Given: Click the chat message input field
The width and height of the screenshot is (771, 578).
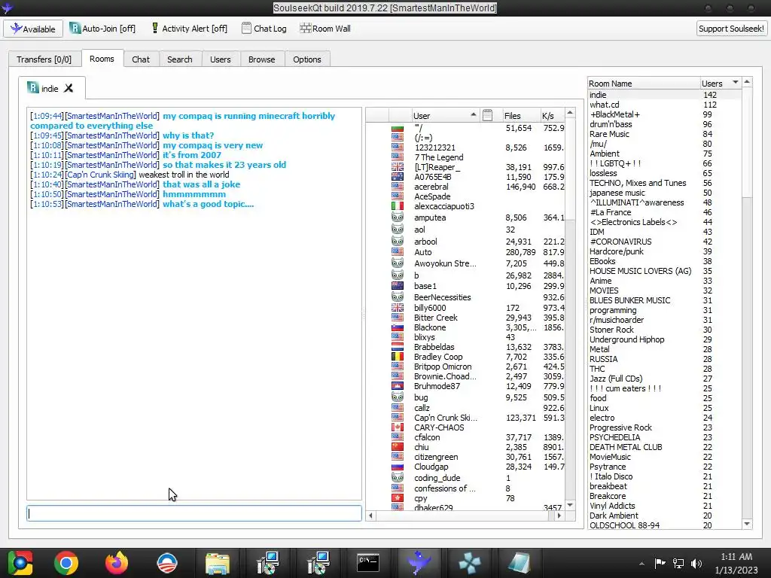Looking at the screenshot, I should point(194,513).
